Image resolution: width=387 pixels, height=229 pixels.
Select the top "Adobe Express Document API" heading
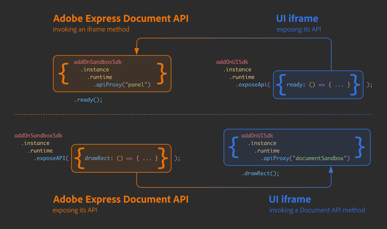pyautogui.click(x=121, y=19)
